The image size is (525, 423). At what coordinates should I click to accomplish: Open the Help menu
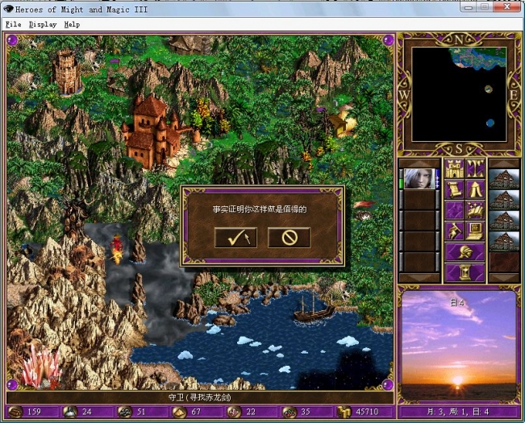[72, 24]
